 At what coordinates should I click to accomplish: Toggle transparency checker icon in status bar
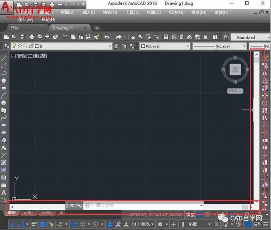[43, 224]
